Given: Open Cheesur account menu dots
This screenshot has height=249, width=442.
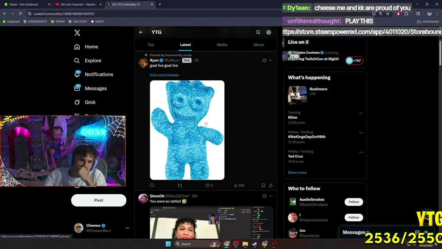Looking at the screenshot, I should 127,228.
